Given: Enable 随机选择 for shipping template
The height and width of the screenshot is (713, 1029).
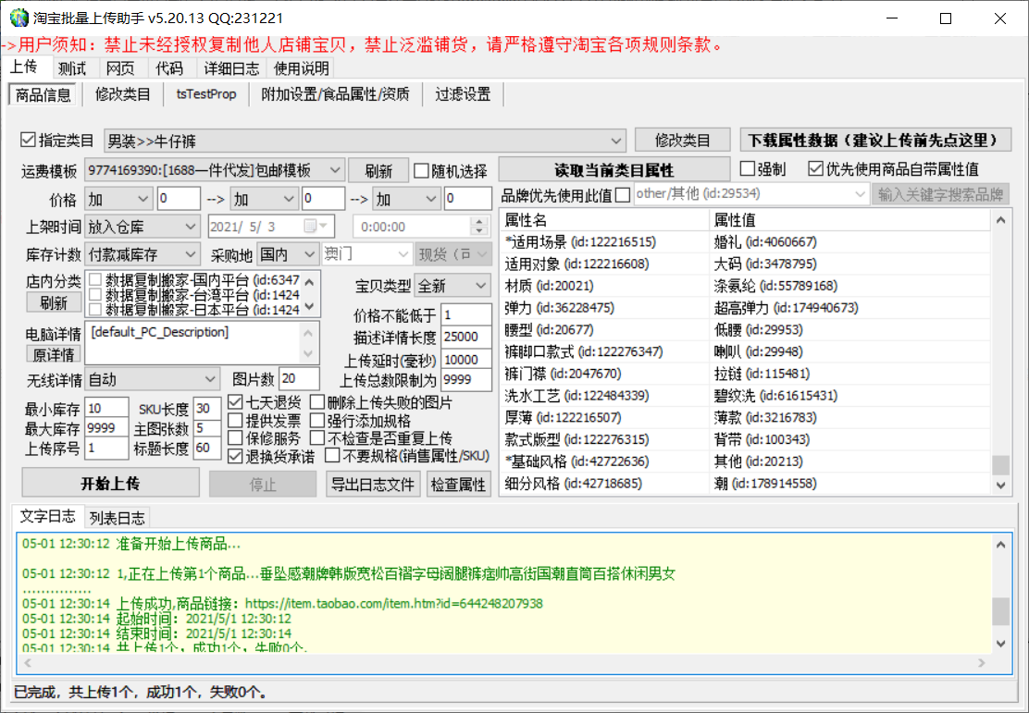Looking at the screenshot, I should coord(421,171).
